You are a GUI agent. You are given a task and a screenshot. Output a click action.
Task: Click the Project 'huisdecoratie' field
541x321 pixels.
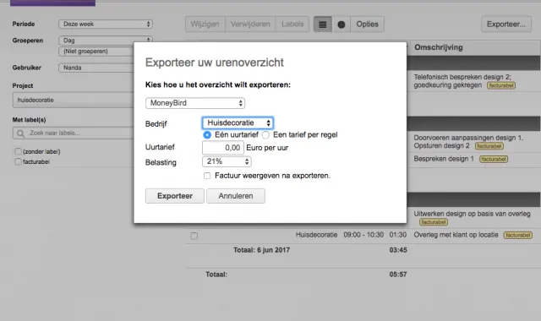[74, 100]
